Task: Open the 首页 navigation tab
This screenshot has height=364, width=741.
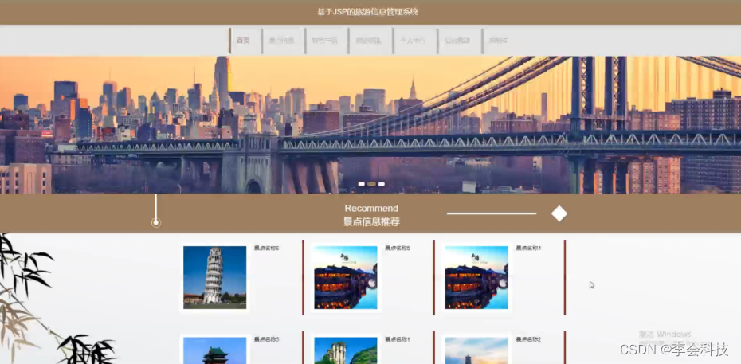Action: tap(245, 41)
